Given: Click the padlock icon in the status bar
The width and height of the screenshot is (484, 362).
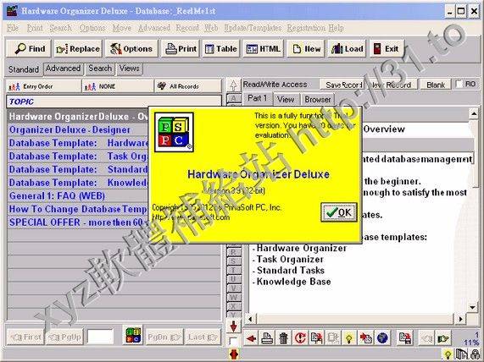Looking at the screenshot, I should point(476,354).
